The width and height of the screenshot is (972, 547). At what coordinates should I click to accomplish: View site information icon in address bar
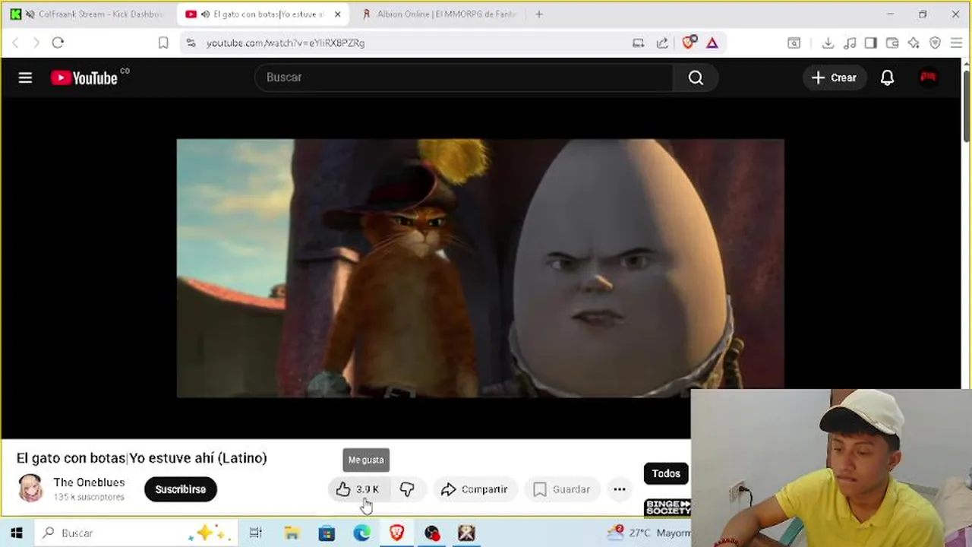pos(191,43)
